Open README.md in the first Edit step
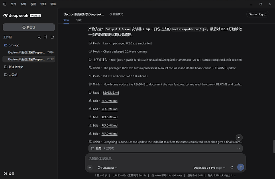275x179 pixels. [x=110, y=101]
